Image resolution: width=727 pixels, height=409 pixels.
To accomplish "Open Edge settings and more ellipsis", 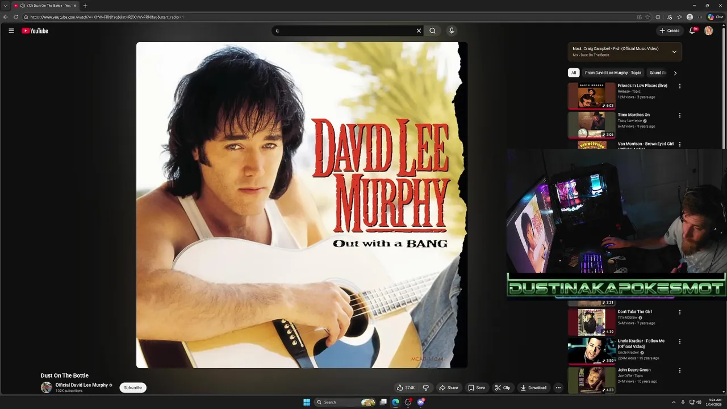I will (700, 17).
